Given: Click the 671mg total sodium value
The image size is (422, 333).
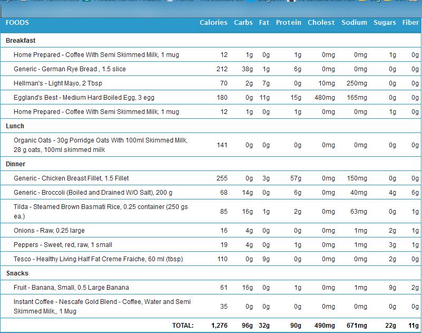Looking at the screenshot, I should 357,326.
